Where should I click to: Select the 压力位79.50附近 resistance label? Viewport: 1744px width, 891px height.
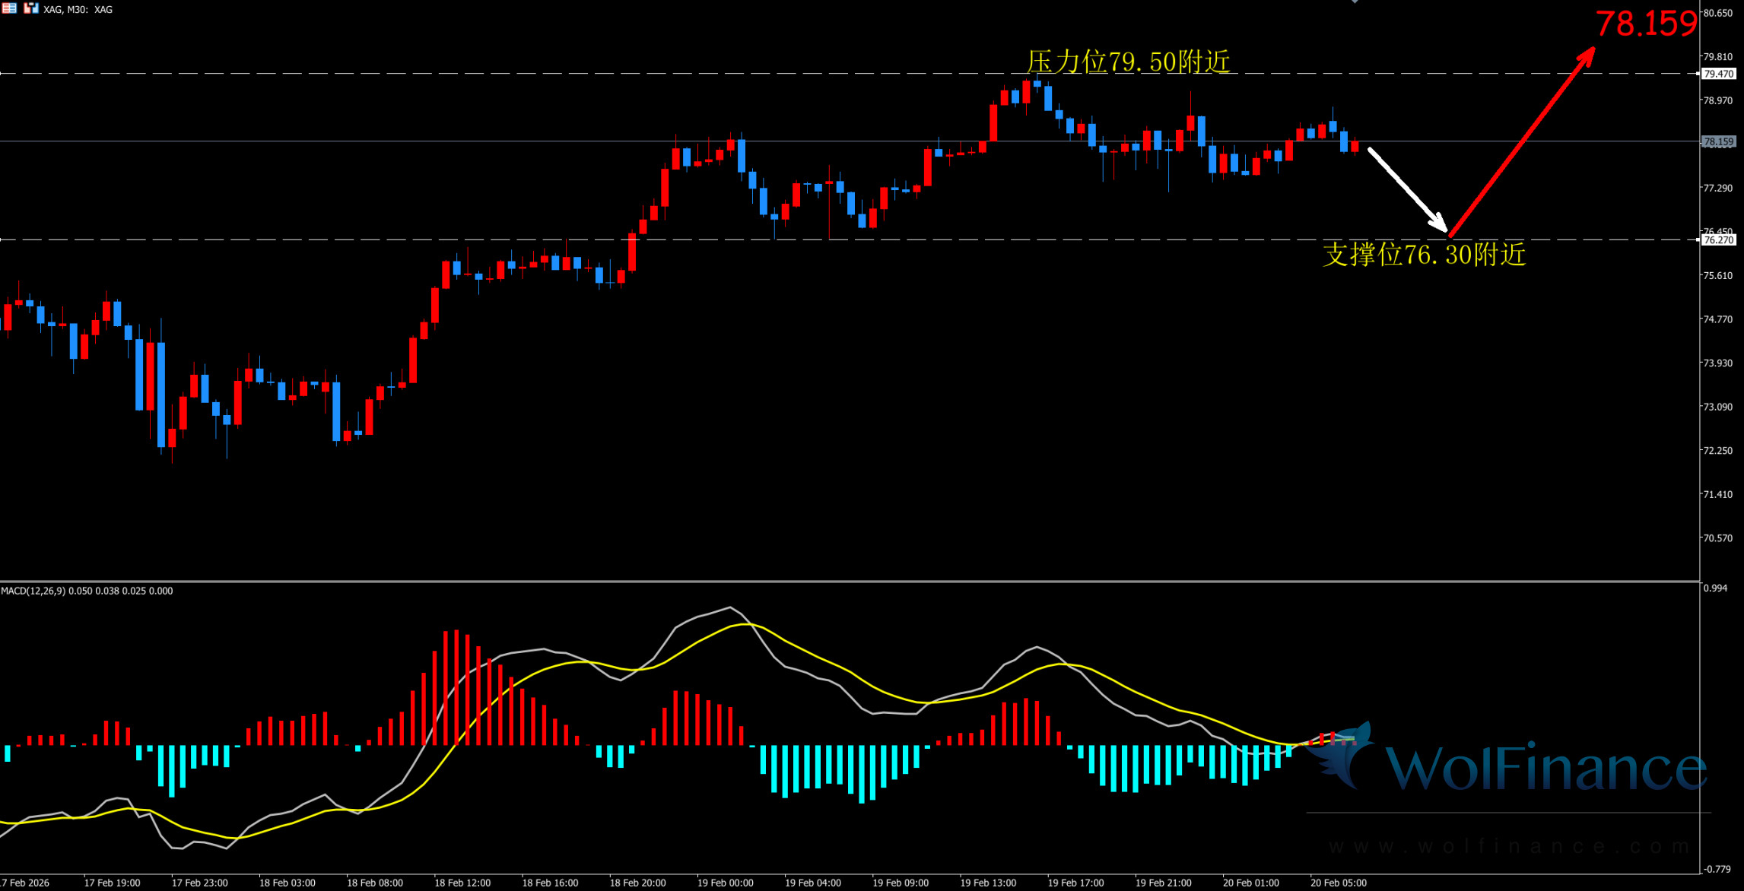coord(1128,62)
